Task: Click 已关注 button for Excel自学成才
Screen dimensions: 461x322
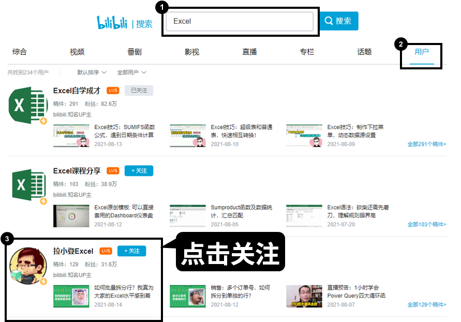Action: tap(139, 90)
